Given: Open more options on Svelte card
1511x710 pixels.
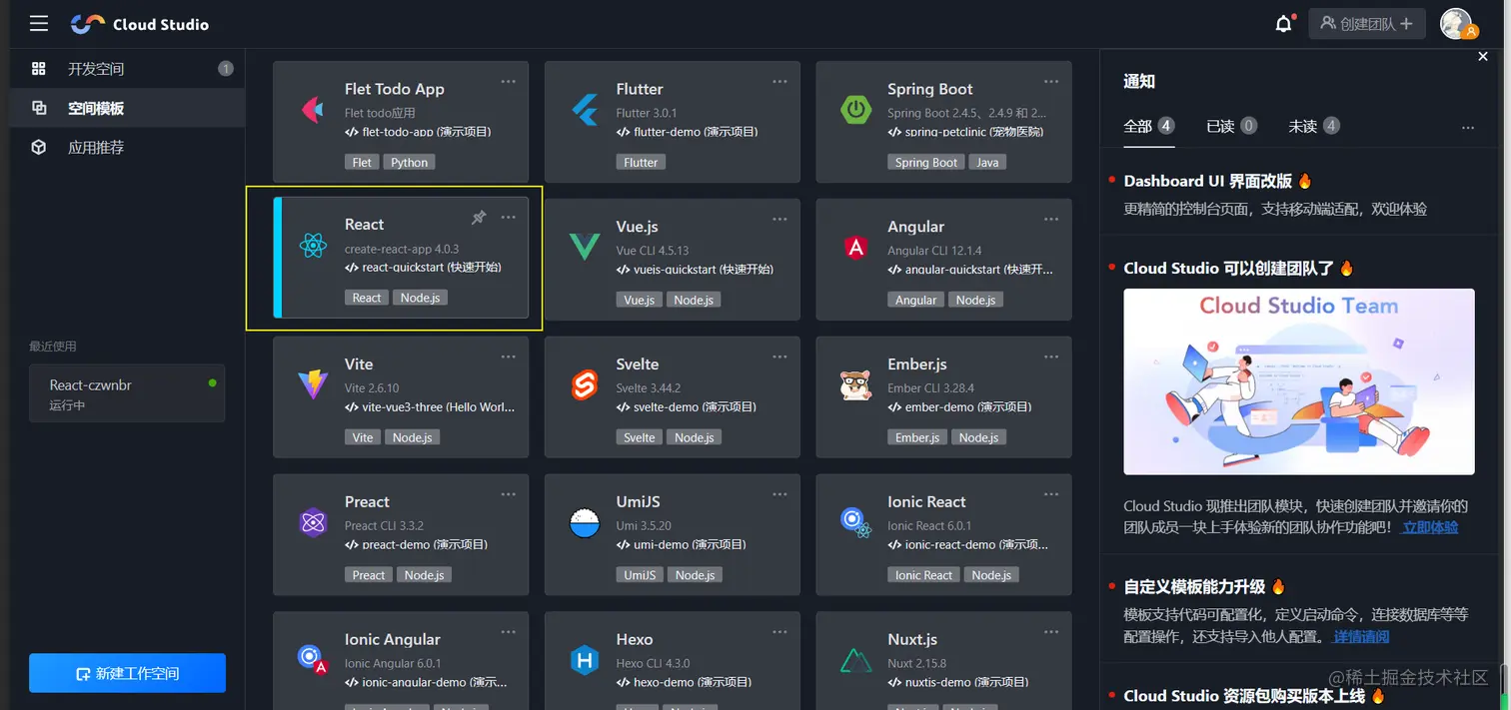Looking at the screenshot, I should pyautogui.click(x=780, y=356).
